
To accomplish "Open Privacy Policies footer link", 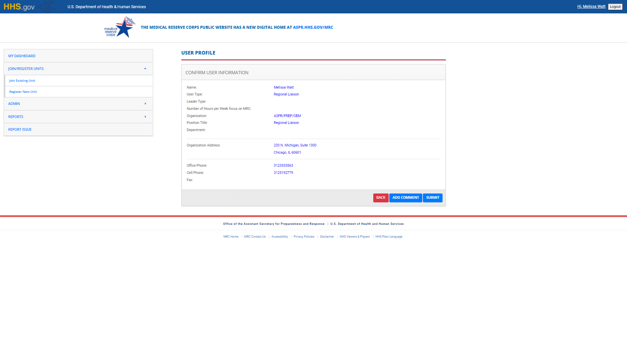I will [x=304, y=237].
